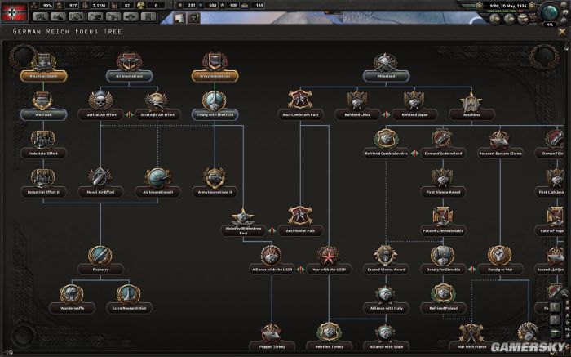This screenshot has width=571, height=357.
Task: Choose the Air Innovations II focus
Action: (x=157, y=184)
